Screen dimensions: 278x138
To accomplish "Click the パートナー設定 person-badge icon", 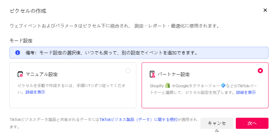I will [x=152, y=74].
